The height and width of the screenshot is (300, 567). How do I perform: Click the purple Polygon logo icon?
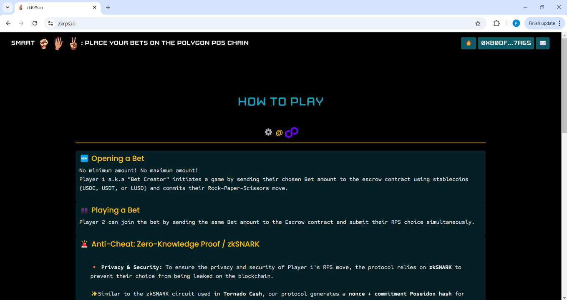pyautogui.click(x=291, y=132)
